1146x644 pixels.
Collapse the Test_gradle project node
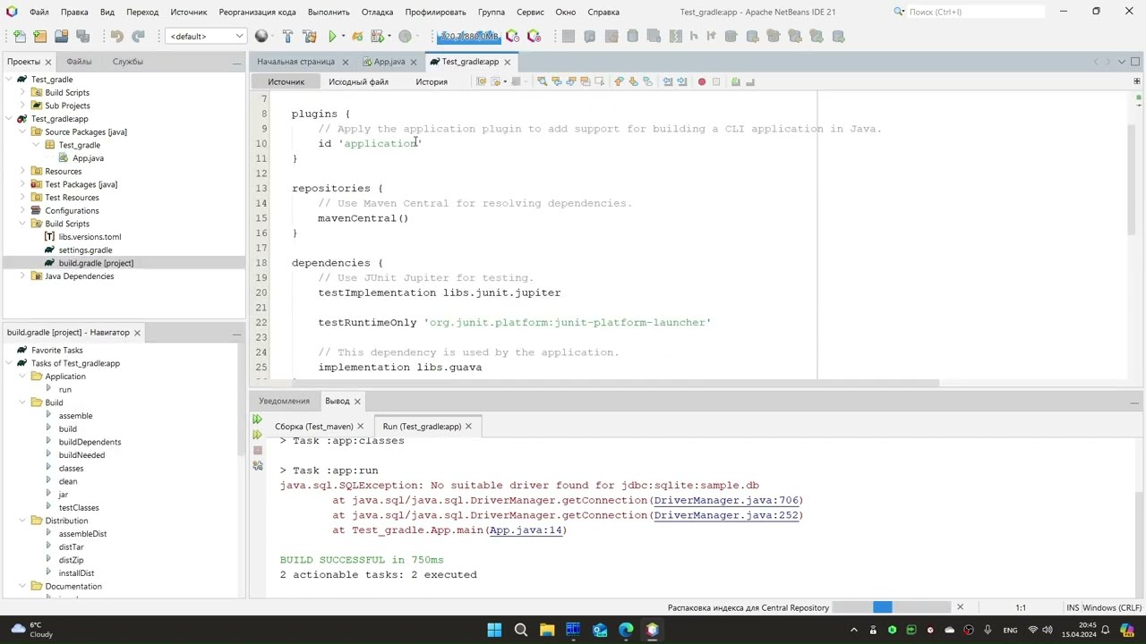tap(9, 80)
